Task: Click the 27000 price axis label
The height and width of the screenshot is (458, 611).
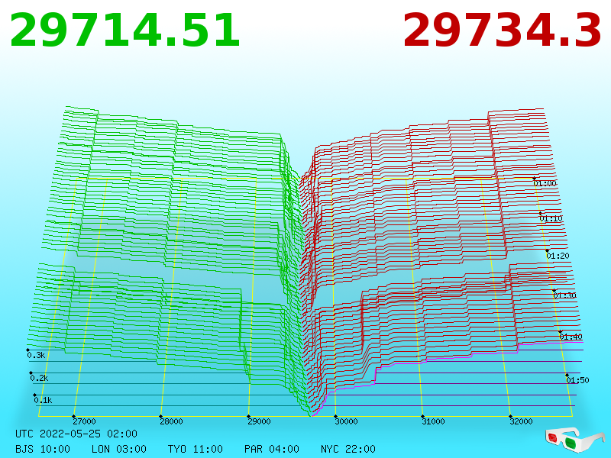Action: tap(84, 421)
